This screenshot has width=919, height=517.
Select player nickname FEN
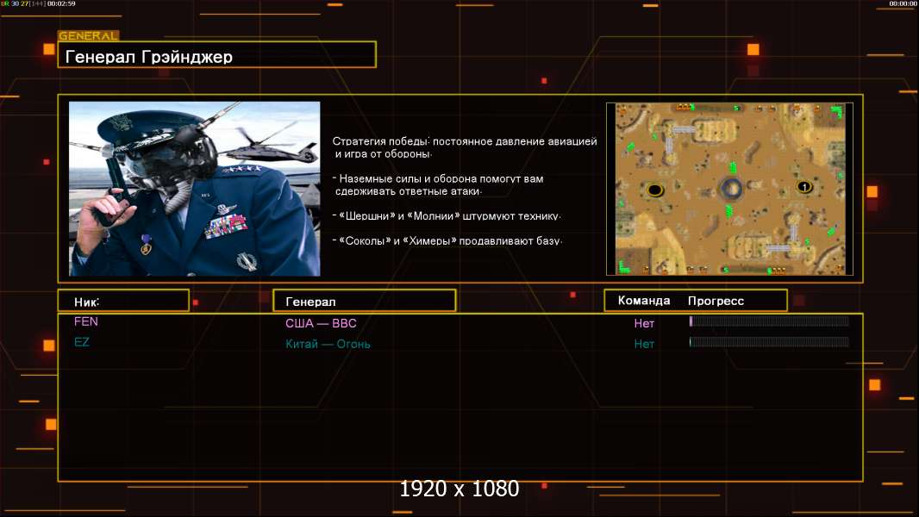[x=86, y=321]
